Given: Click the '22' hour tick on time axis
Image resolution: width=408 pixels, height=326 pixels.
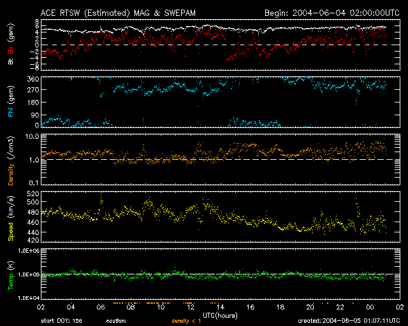Looking at the screenshot, I should click(340, 307).
